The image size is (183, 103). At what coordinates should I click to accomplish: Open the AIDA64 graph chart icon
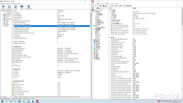point(106,6)
